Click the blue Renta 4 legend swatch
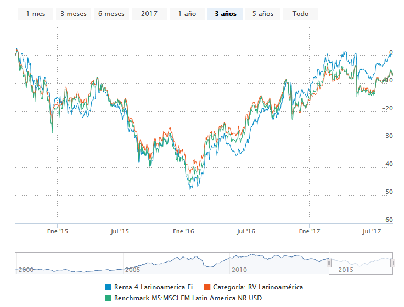Viewport: 404px width, 307px height. click(x=108, y=287)
